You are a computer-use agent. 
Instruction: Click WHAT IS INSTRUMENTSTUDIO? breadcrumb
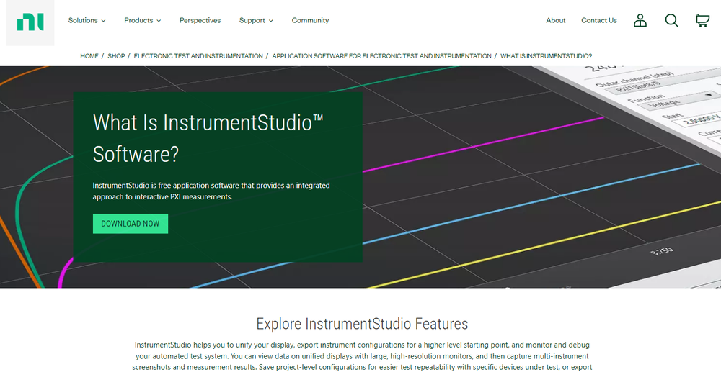tap(546, 56)
